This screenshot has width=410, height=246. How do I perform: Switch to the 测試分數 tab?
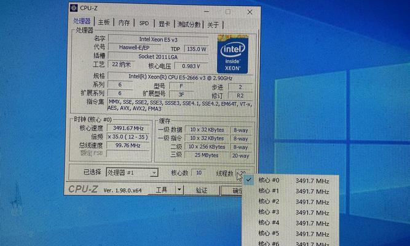[189, 25]
